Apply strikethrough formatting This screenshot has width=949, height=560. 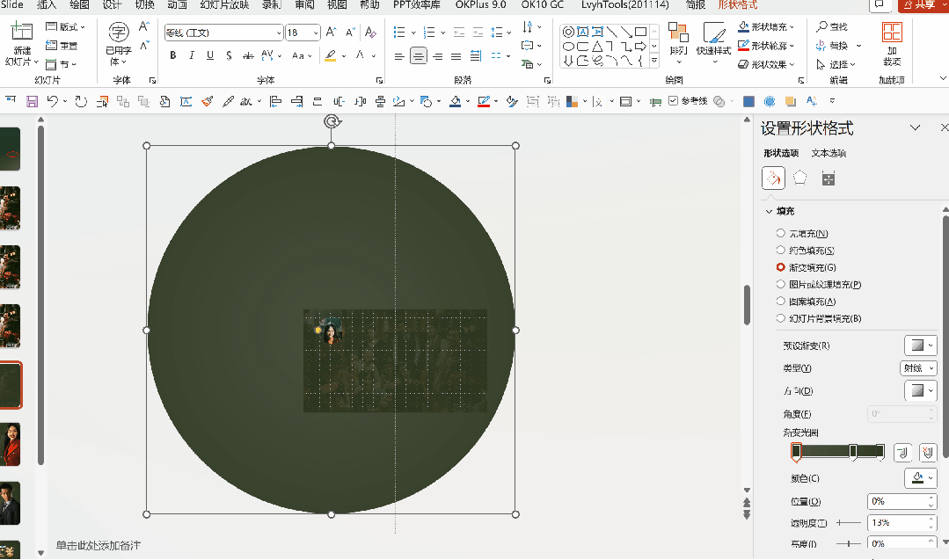tap(248, 55)
